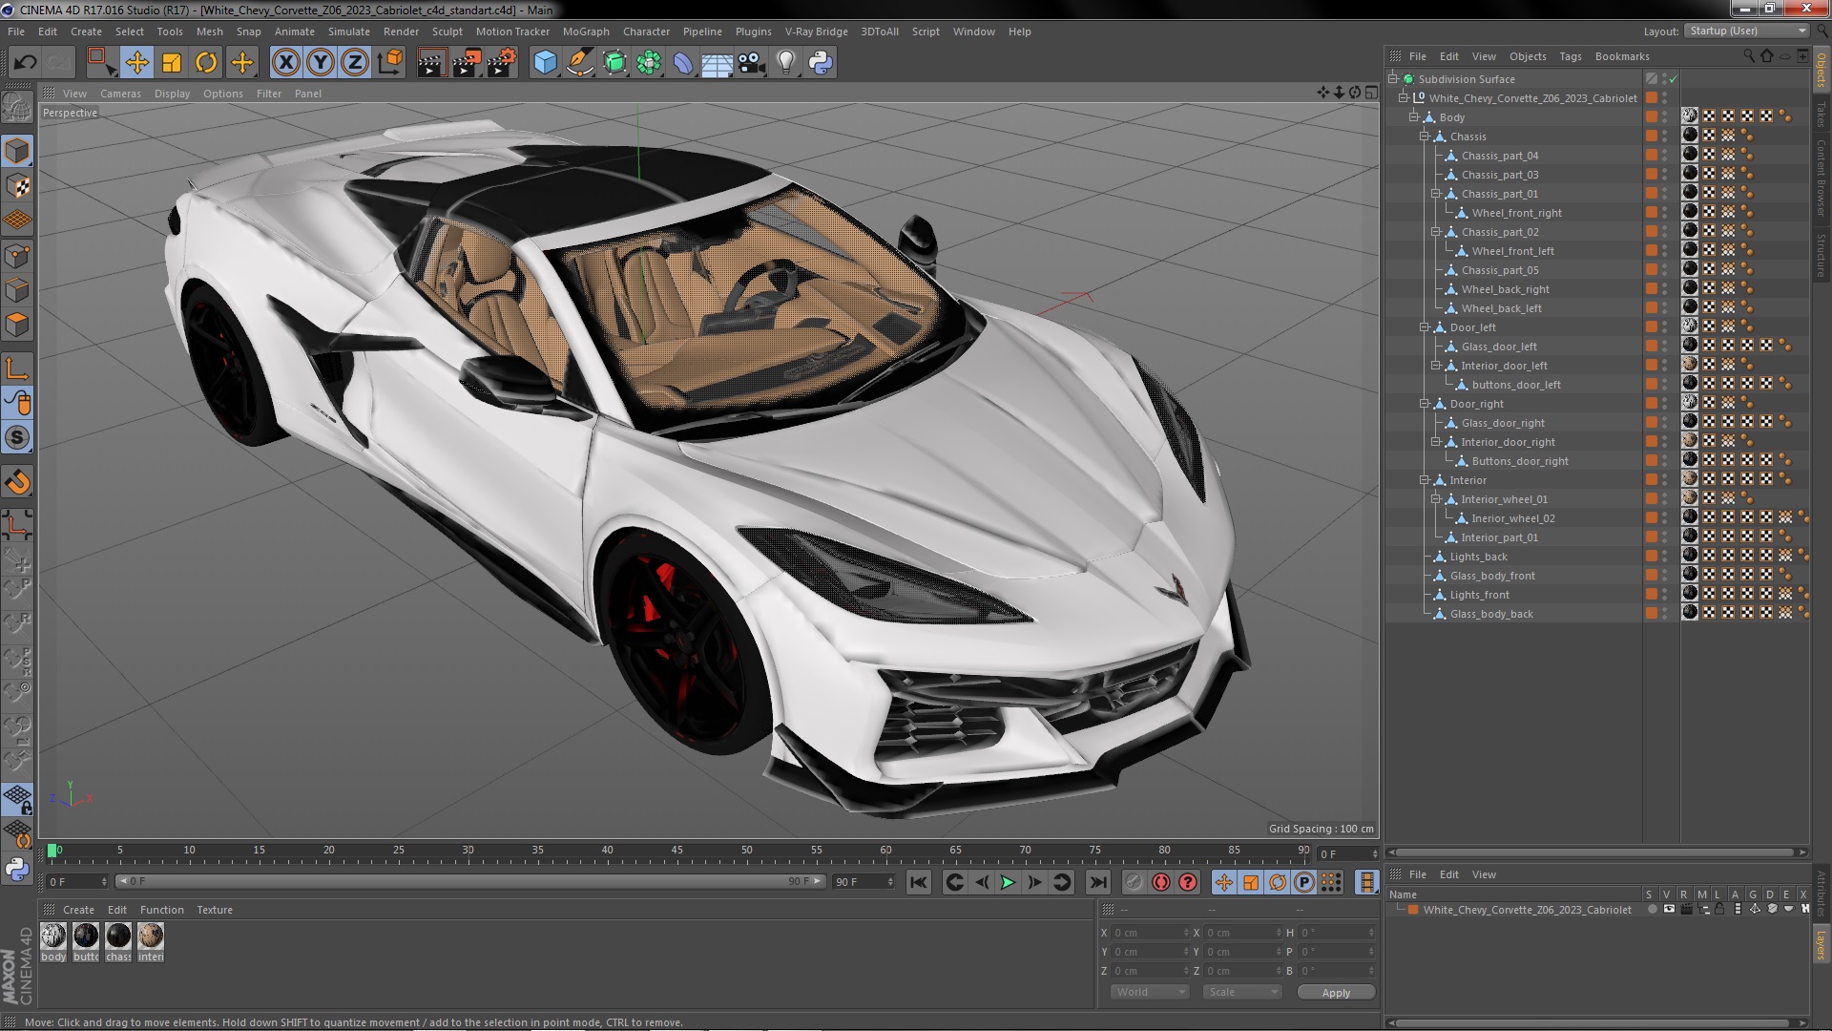Enable Texture mode in left palette
The width and height of the screenshot is (1832, 1031).
pyautogui.click(x=17, y=185)
